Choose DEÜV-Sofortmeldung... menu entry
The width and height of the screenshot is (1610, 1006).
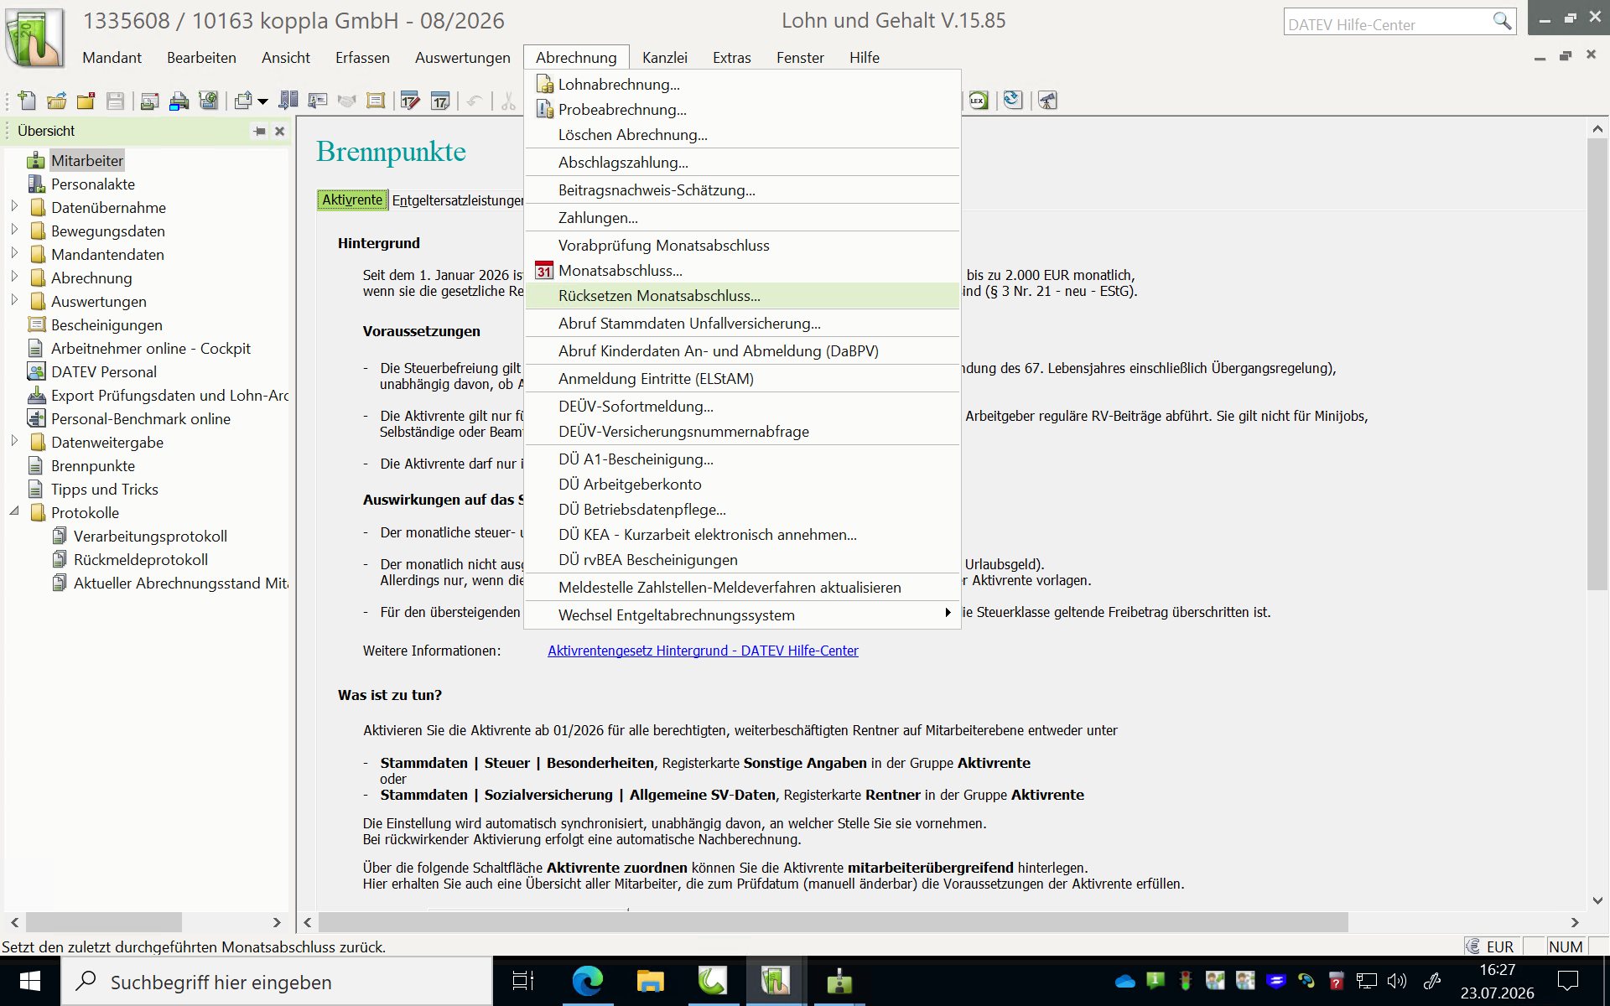742,406
